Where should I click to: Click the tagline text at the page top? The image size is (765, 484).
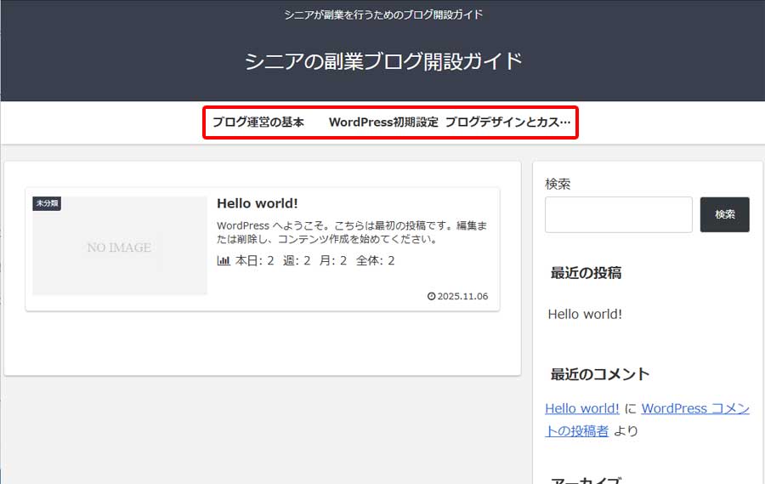coord(382,14)
